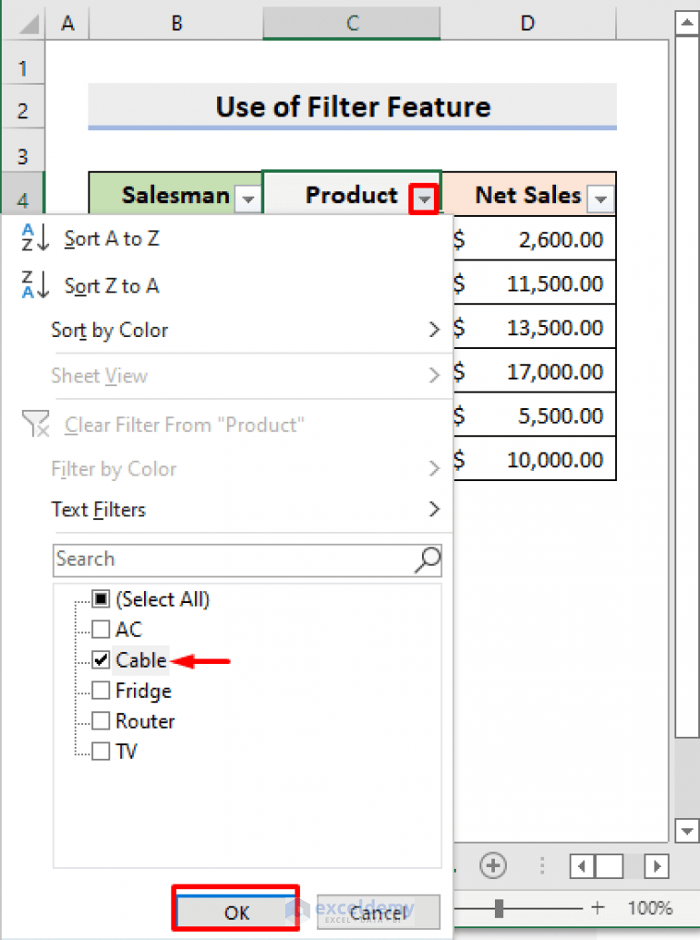Uncheck the Cable filter option

100,659
